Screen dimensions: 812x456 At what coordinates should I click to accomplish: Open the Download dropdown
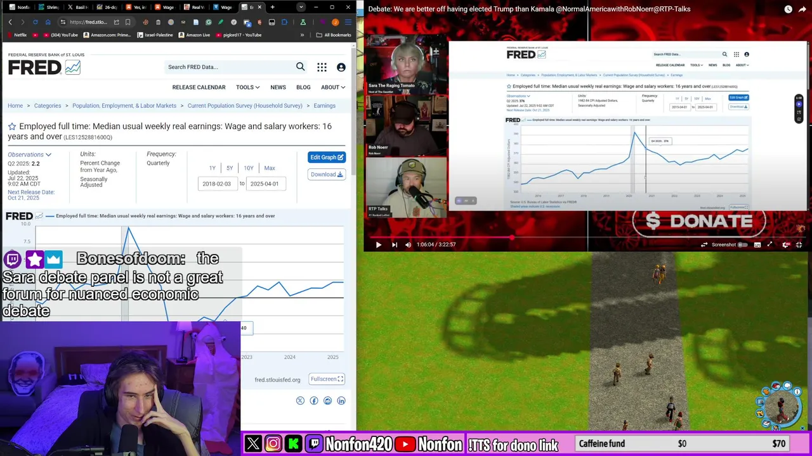[x=327, y=175]
